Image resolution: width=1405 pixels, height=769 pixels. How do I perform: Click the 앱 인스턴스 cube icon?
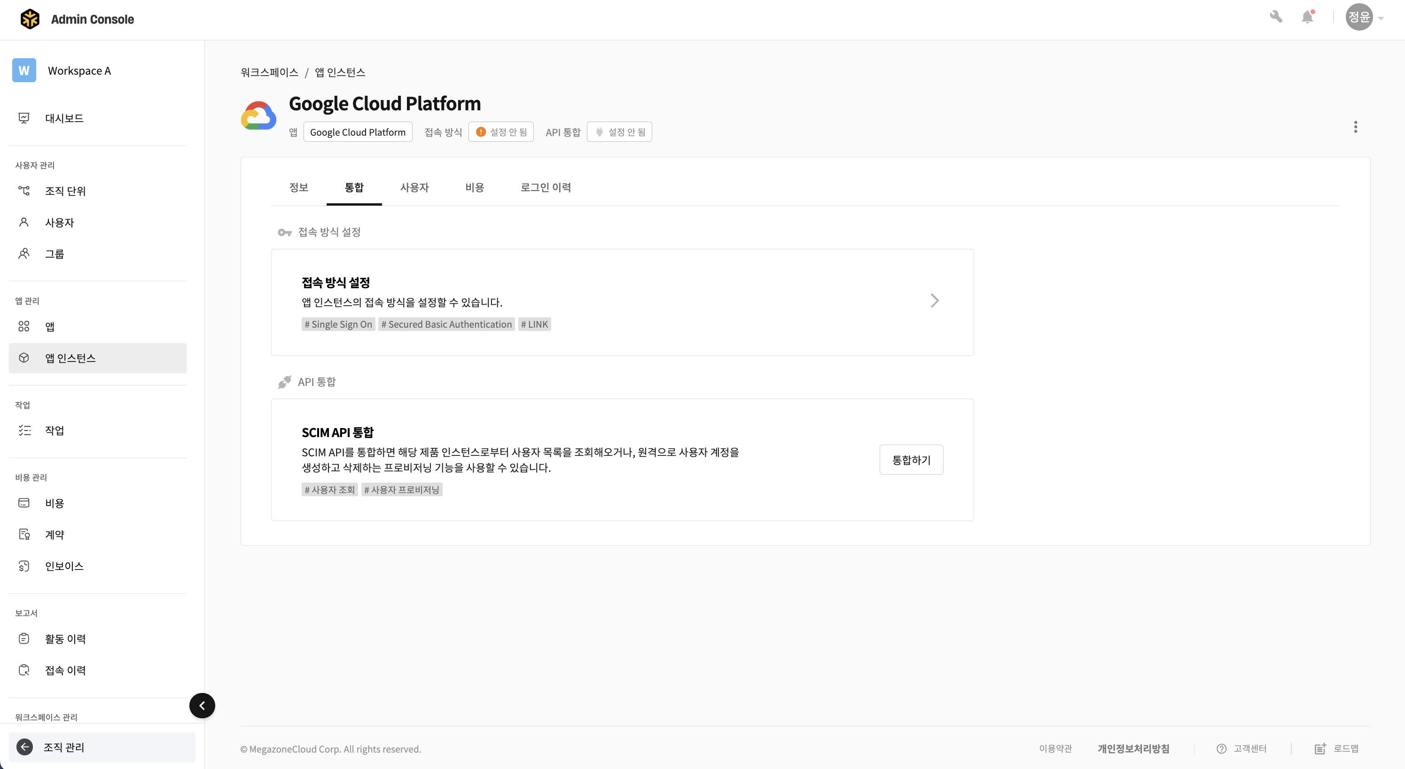click(24, 358)
